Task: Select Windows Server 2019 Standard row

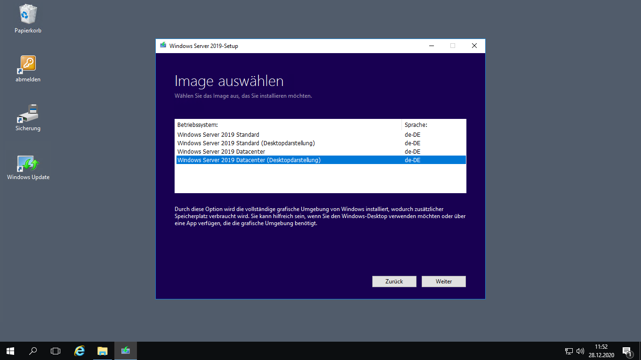Action: 320,135
